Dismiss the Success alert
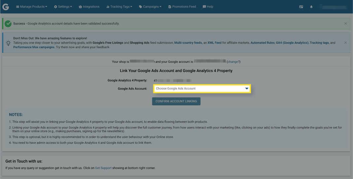 [346, 23]
